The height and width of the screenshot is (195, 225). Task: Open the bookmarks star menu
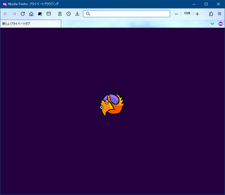60,14
